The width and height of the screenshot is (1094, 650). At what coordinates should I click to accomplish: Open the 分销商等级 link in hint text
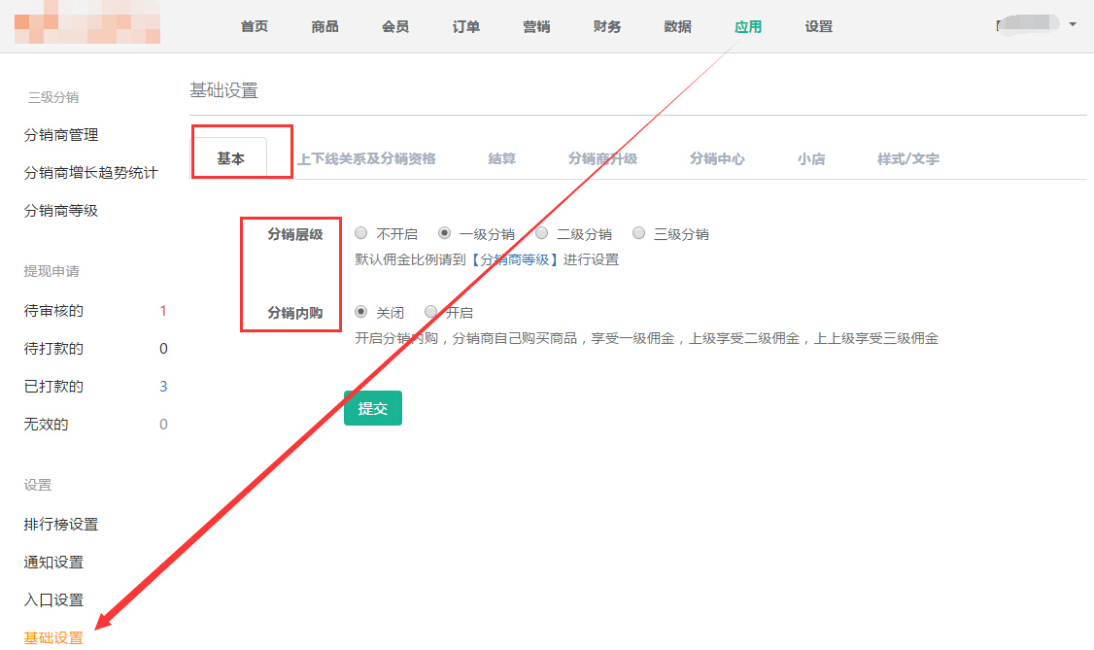tap(515, 259)
